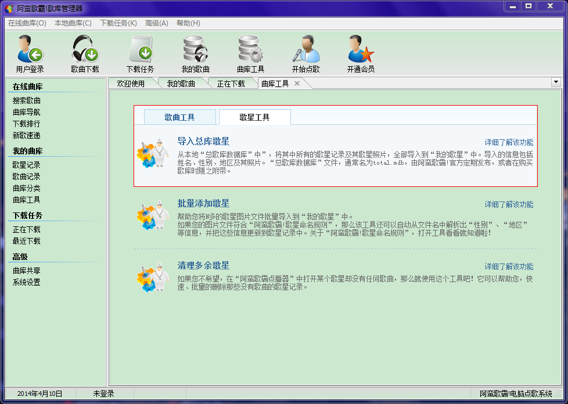Screen dimensions: 568x404
Task: Open 歌星记录 in sidebar
Action: point(27,165)
